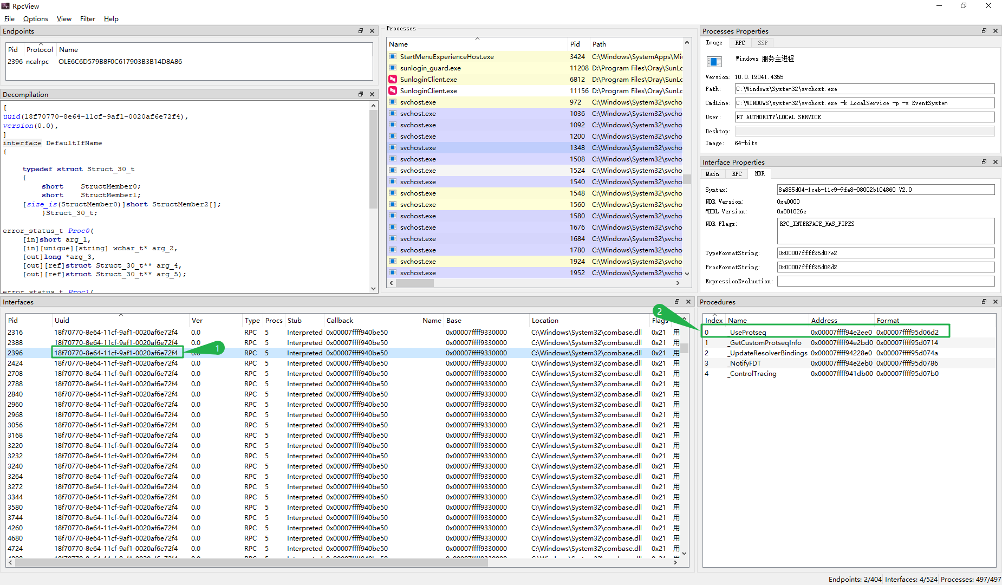
Task: Open the Filter menu
Action: pyautogui.click(x=87, y=19)
